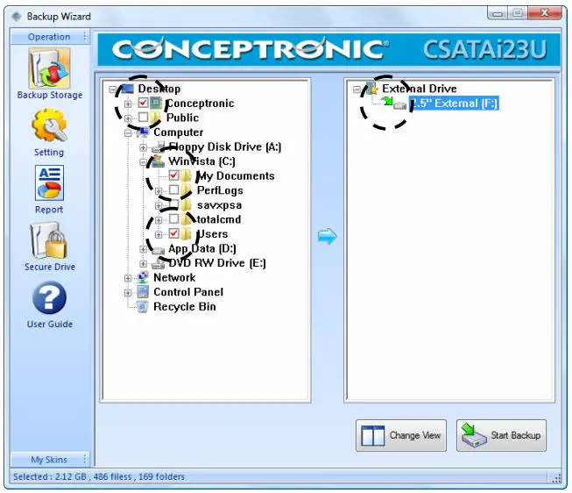Click the WinVista (C:) drive icon

pos(158,161)
